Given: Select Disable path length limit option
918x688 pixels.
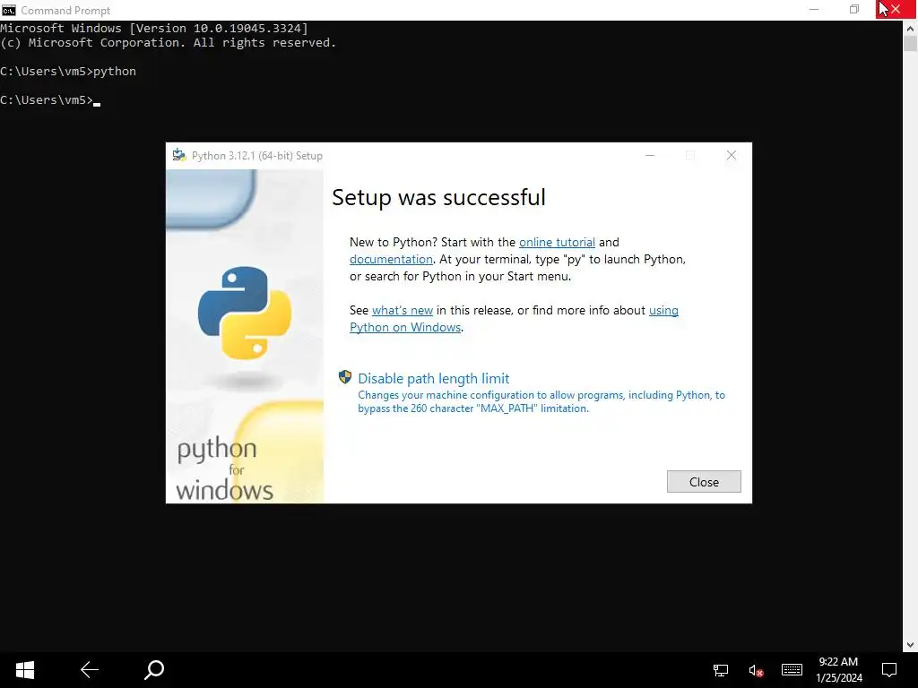Looking at the screenshot, I should click(x=433, y=379).
